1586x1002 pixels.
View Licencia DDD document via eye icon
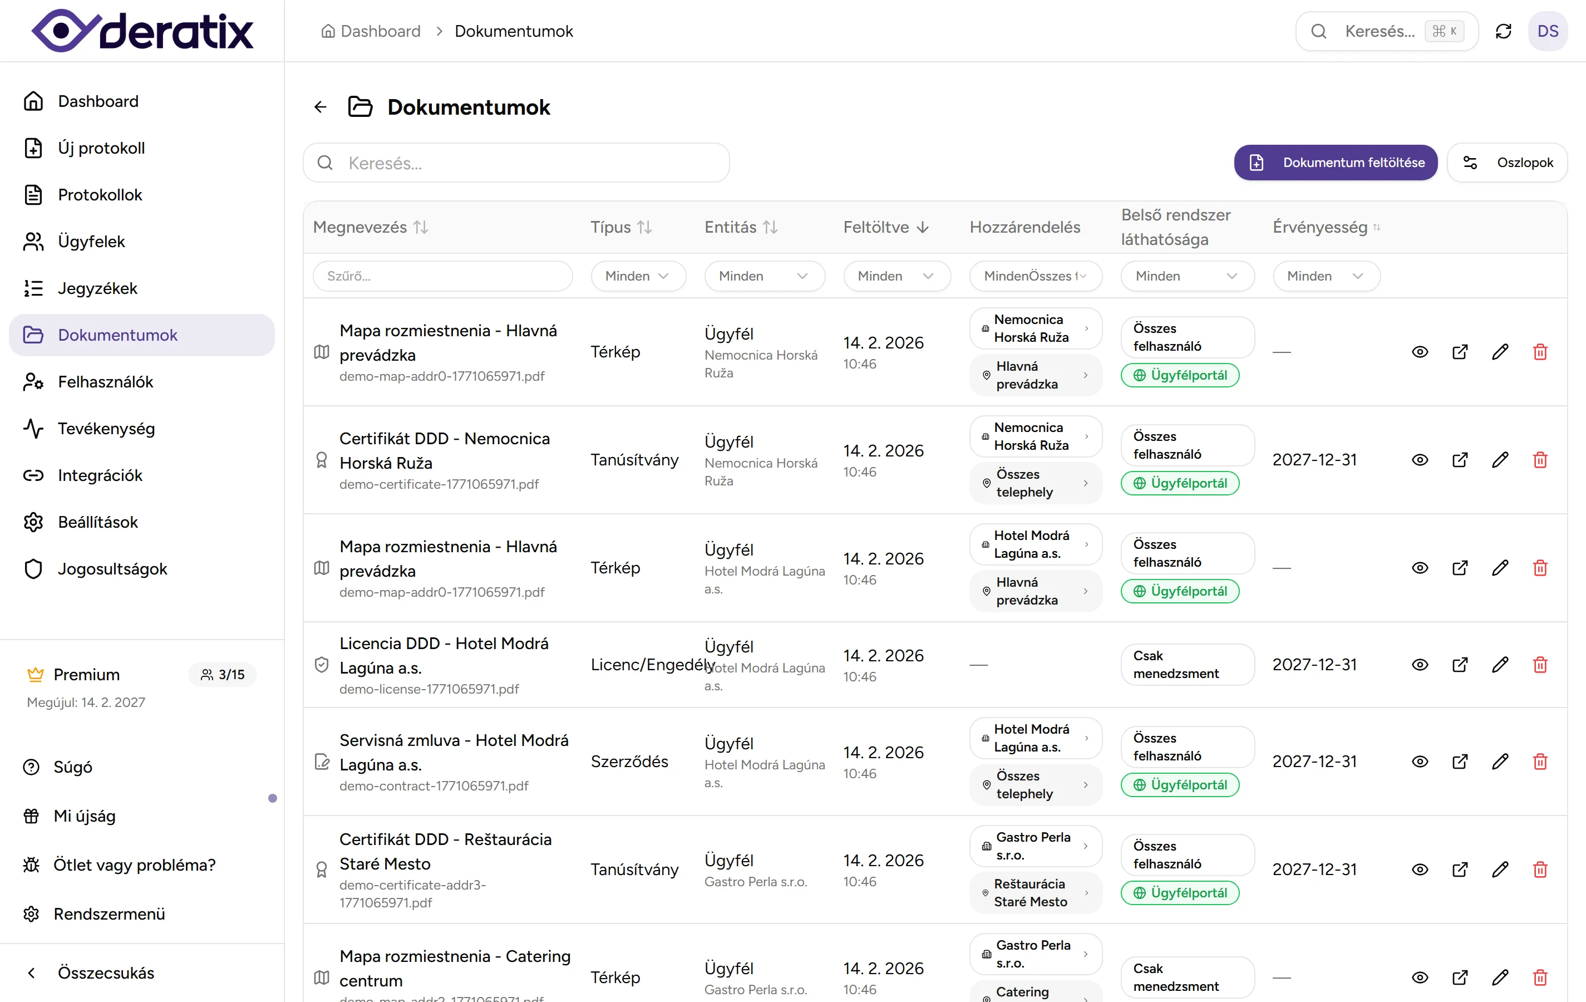[1420, 665]
